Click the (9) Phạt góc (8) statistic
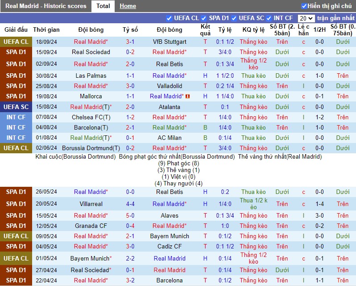 click(179, 164)
